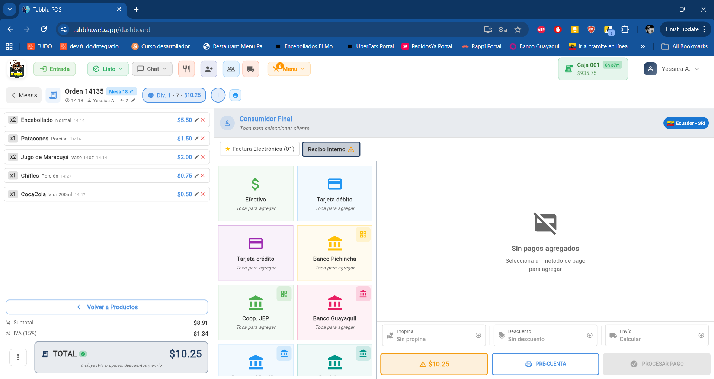Viewport: 714px width, 379px height.
Task: Click the delivery truck icon
Action: tap(250, 69)
